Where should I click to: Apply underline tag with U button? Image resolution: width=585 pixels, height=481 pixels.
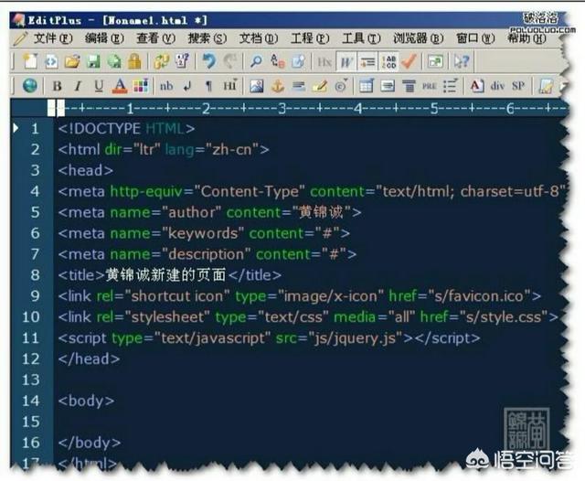coord(99,86)
